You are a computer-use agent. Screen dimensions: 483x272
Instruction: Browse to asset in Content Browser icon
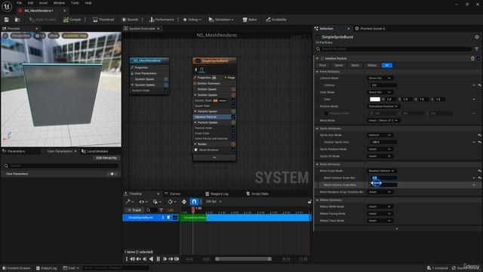tap(17, 20)
